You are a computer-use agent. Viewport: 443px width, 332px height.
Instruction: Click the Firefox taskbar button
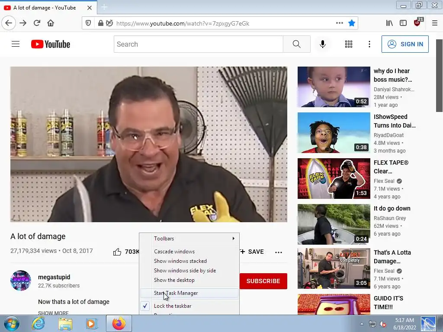[x=119, y=323]
